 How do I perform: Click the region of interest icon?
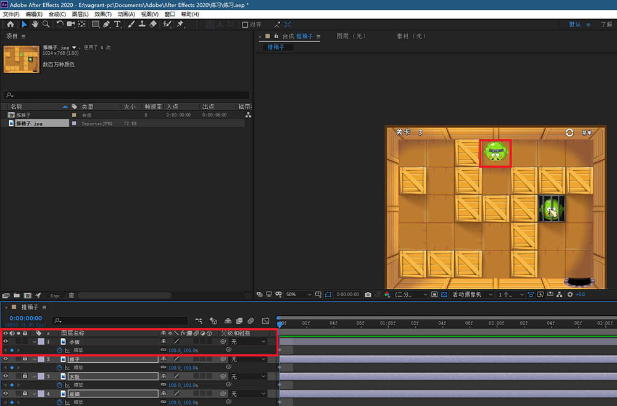pos(434,294)
